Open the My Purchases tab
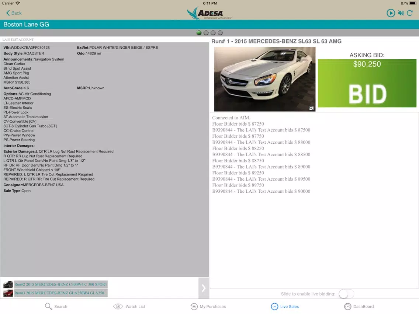Image resolution: width=419 pixels, height=314 pixels. click(208, 307)
